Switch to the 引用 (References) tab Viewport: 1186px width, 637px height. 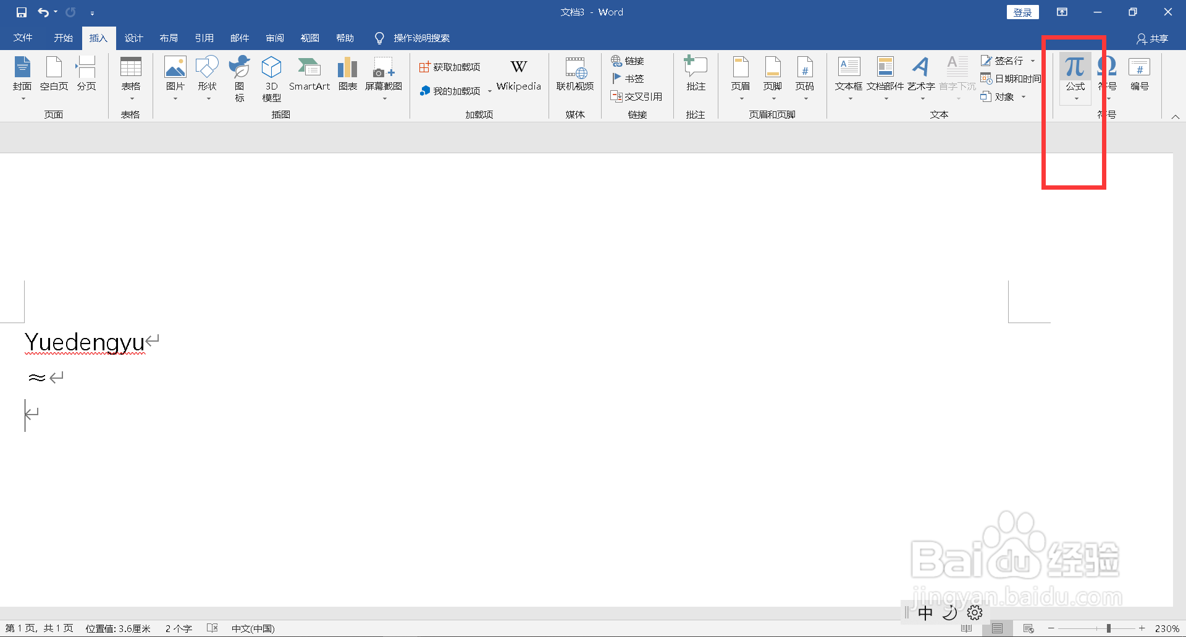click(x=204, y=38)
